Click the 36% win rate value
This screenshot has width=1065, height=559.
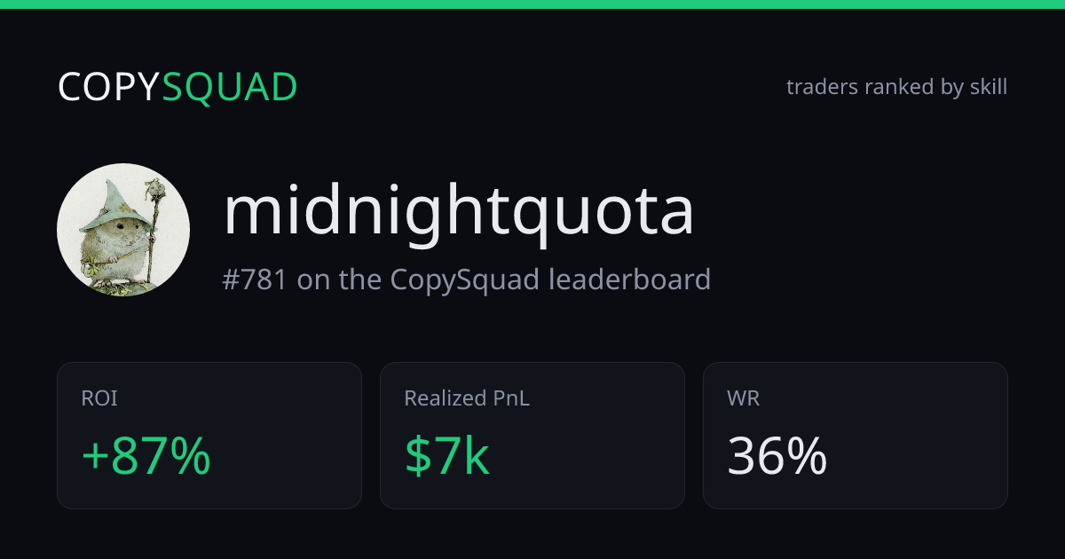coord(777,457)
